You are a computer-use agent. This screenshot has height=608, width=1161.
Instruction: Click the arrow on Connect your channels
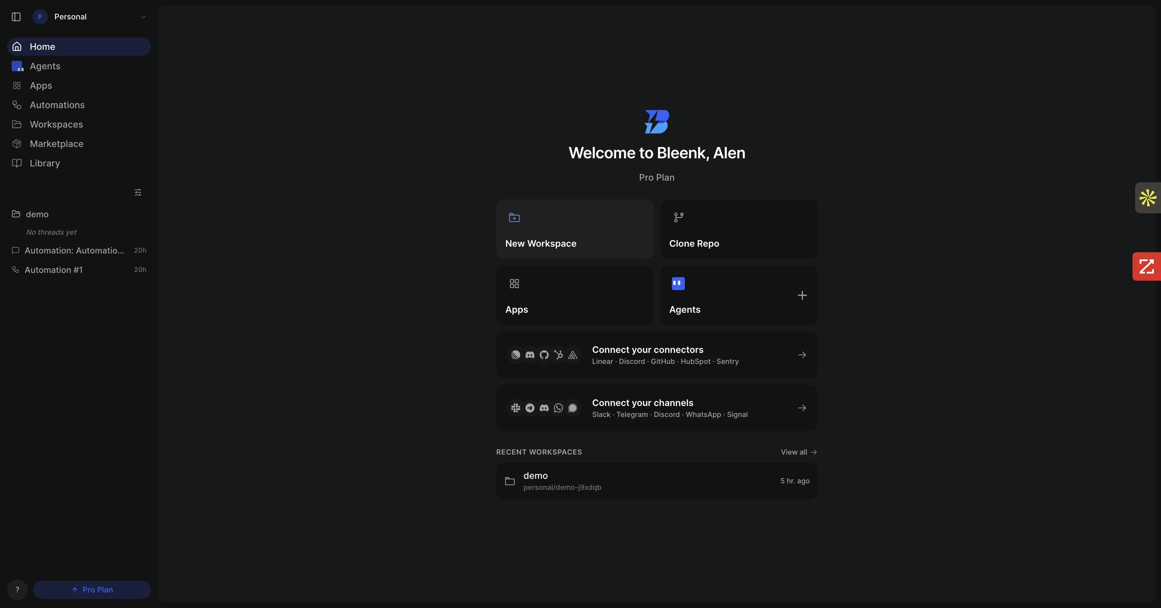pyautogui.click(x=802, y=408)
